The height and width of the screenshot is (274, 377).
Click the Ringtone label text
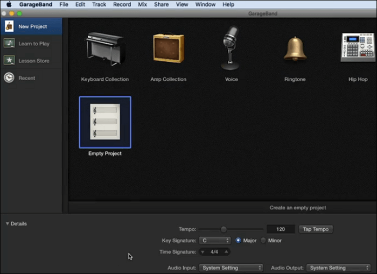coord(295,79)
